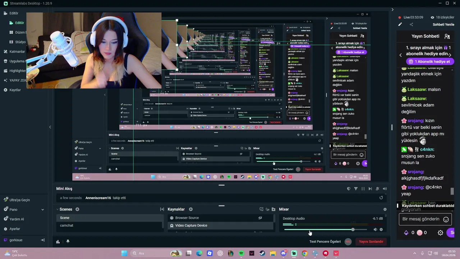460x259 pixels.
Task: Open chat community users icon
Action: (x=447, y=36)
